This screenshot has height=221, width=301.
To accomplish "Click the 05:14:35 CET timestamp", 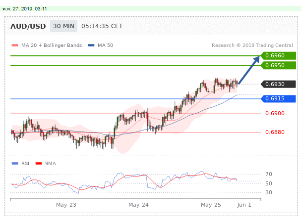I will 102,26.
